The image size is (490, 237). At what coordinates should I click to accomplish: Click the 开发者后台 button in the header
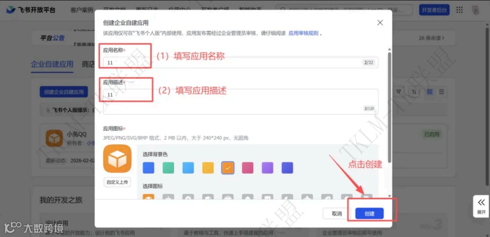pos(434,10)
